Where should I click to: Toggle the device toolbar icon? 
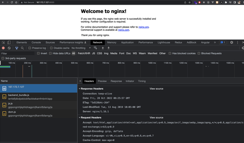pos(9,42)
